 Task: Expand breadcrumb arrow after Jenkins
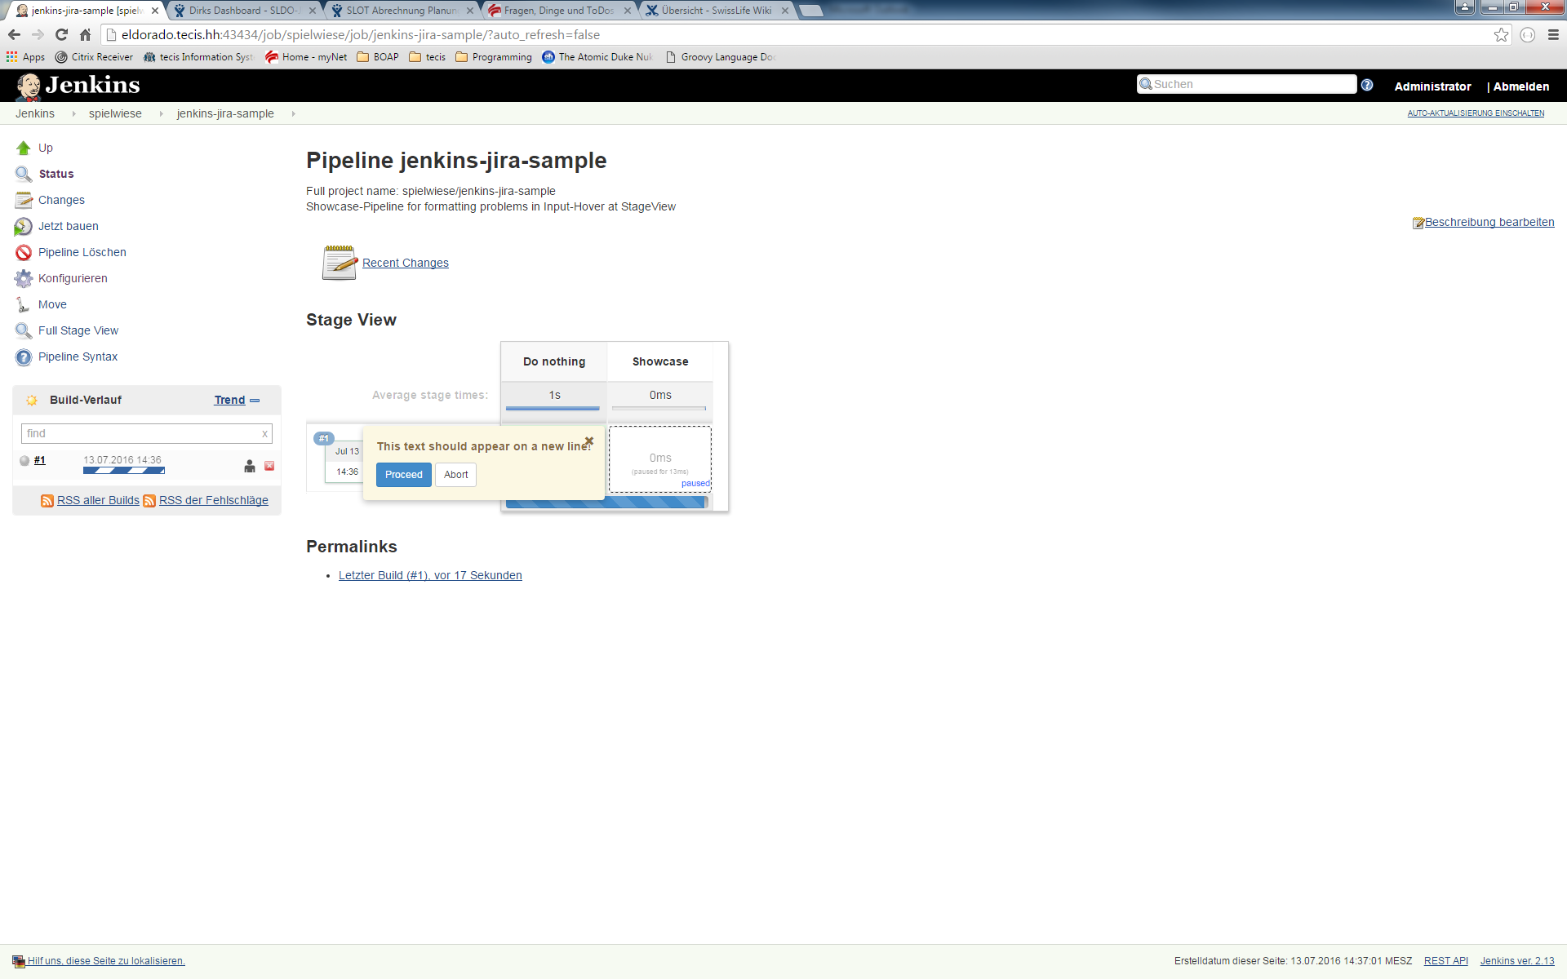(x=73, y=114)
